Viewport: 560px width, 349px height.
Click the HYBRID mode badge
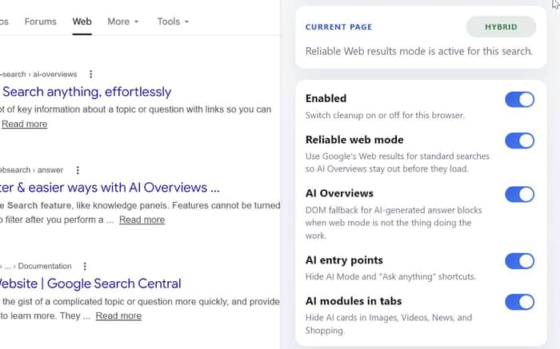[x=501, y=26]
